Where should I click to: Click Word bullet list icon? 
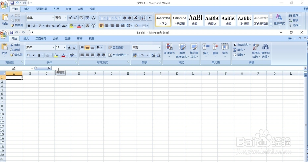click(x=101, y=18)
